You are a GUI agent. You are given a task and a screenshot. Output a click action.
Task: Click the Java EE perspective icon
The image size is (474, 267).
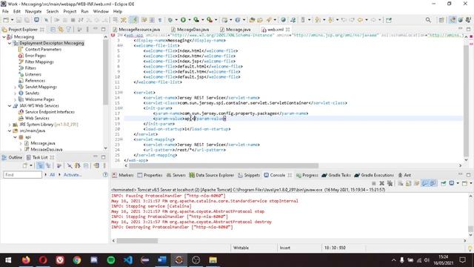pos(453,20)
